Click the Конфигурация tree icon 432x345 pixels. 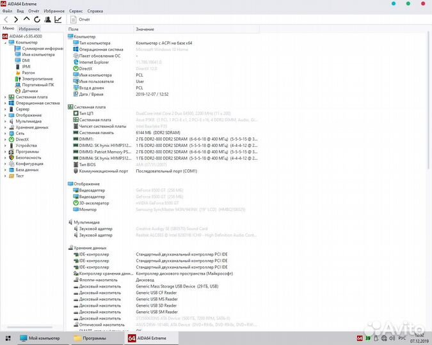tap(12, 164)
